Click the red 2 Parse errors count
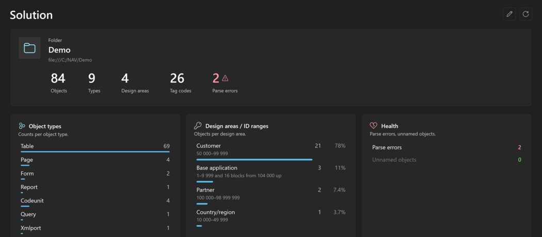Image resolution: width=542 pixels, height=237 pixels. (216, 79)
